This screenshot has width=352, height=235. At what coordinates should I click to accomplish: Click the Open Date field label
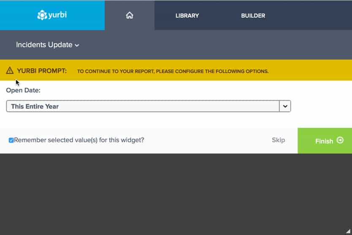click(x=23, y=90)
